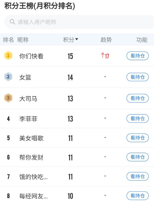
Task: Click the 排名 column header
Action: click(x=8, y=40)
